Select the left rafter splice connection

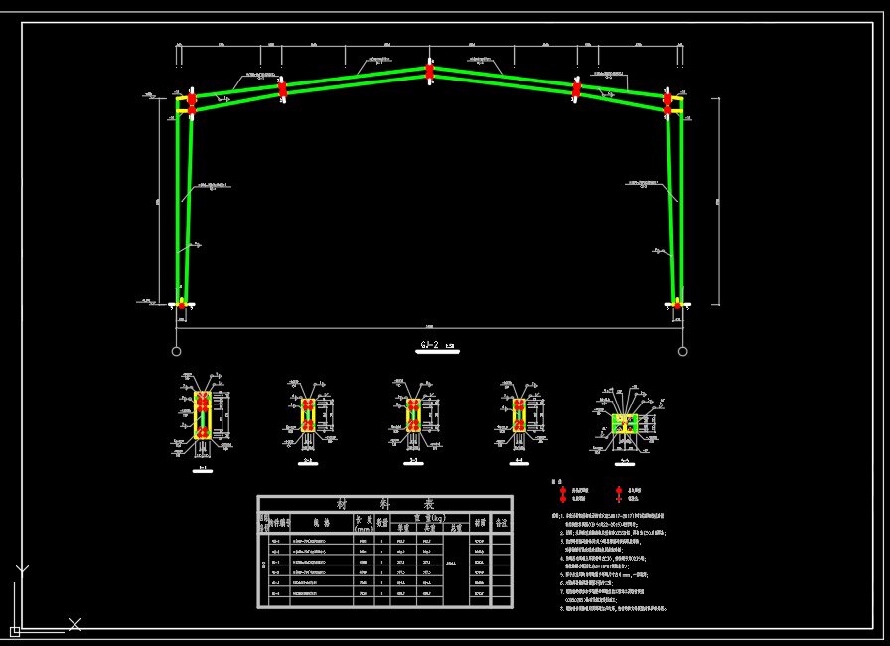click(282, 89)
